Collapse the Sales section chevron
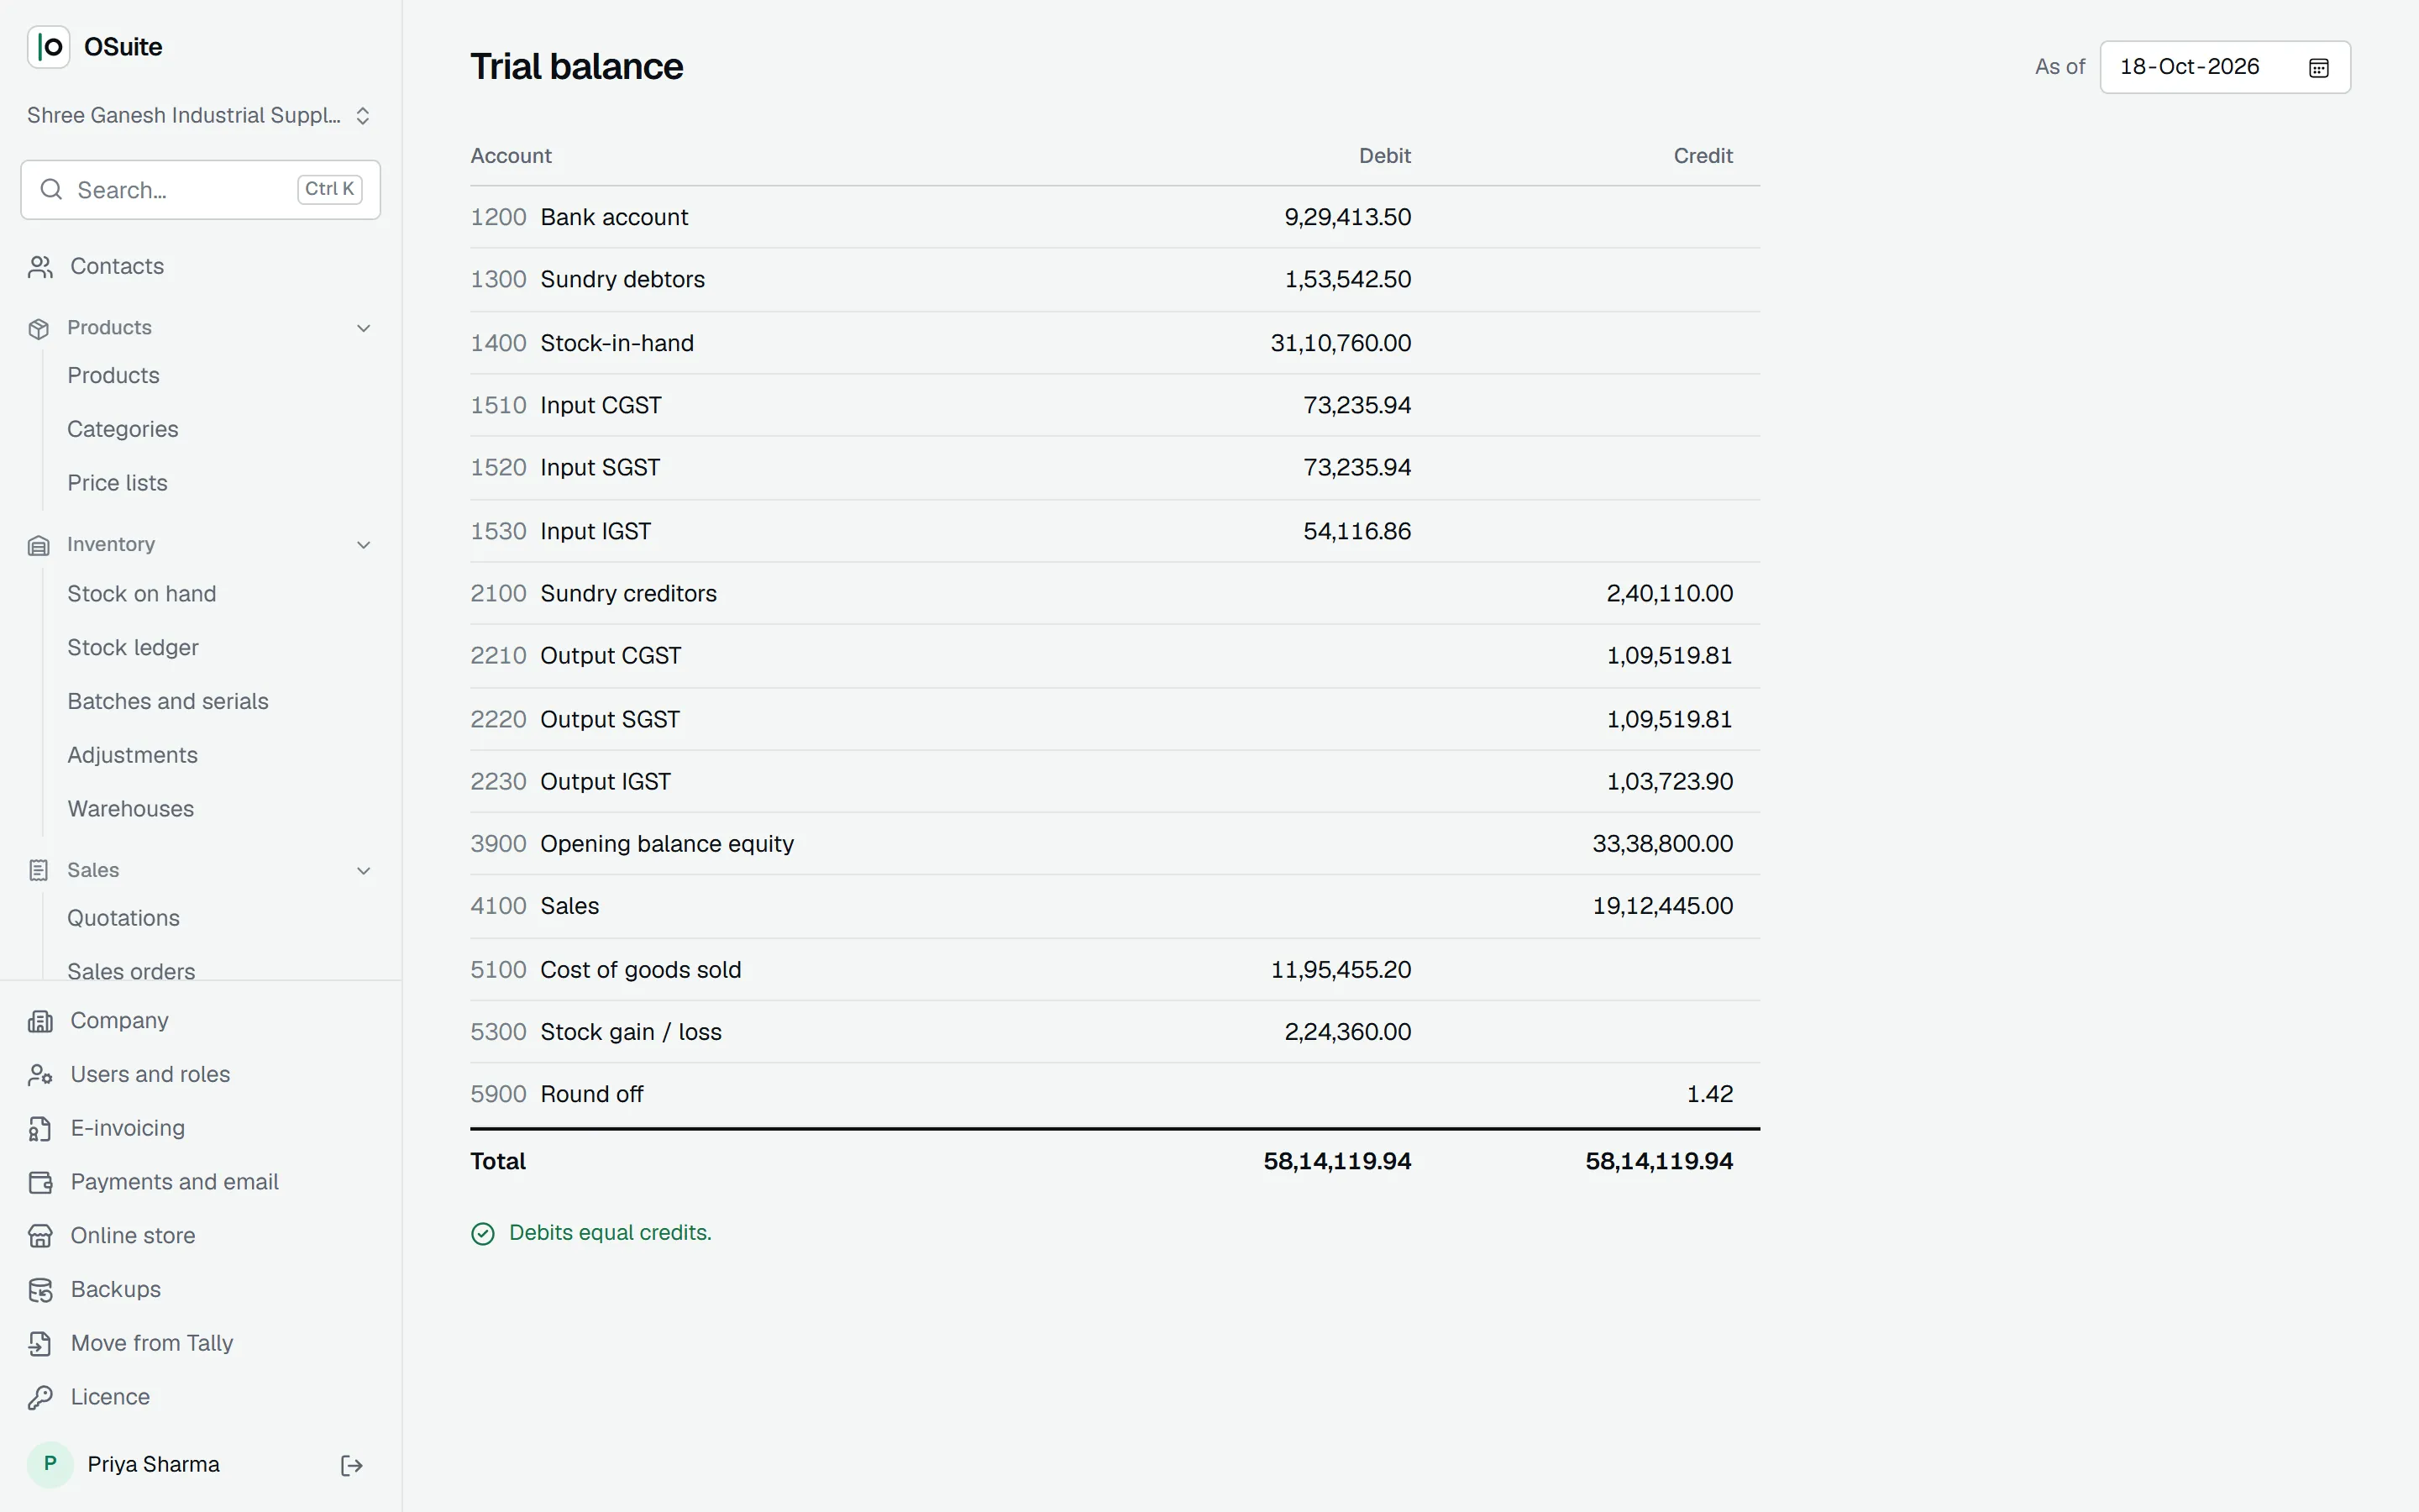The height and width of the screenshot is (1512, 2419). coord(364,870)
